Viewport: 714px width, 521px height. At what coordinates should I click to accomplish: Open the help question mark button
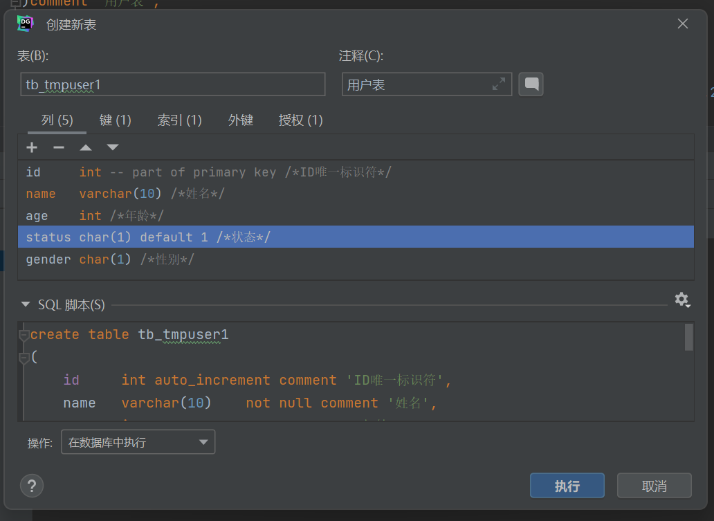pos(32,485)
